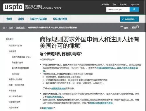
Task: Go to the 商标 breadcrumb
Action: tap(11, 28)
